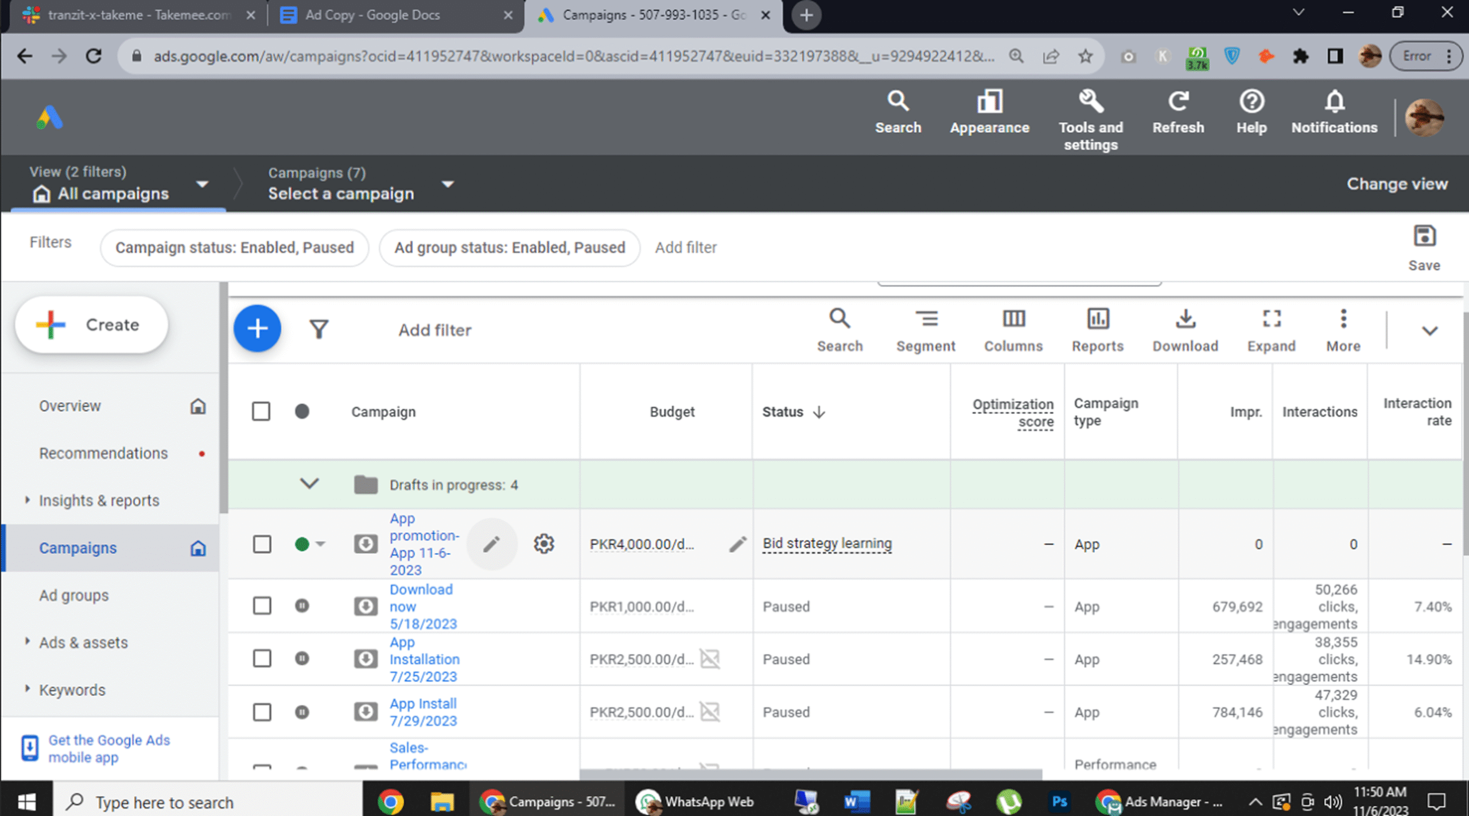
Task: Open Ad groups in the left navigation
Action: [73, 595]
